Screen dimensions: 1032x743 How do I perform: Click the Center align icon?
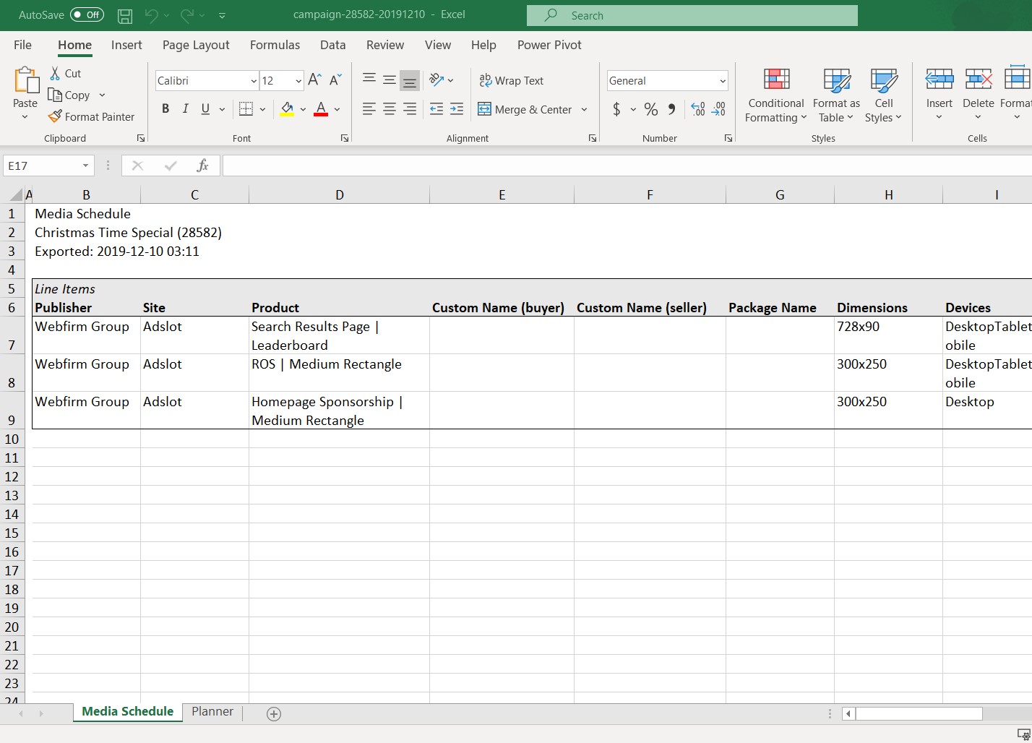[x=390, y=109]
